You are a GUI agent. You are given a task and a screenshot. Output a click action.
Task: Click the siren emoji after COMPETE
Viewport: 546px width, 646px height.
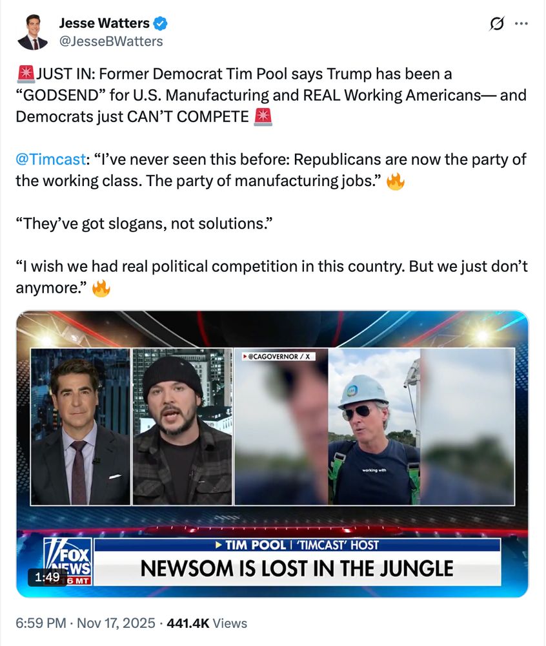click(x=263, y=116)
